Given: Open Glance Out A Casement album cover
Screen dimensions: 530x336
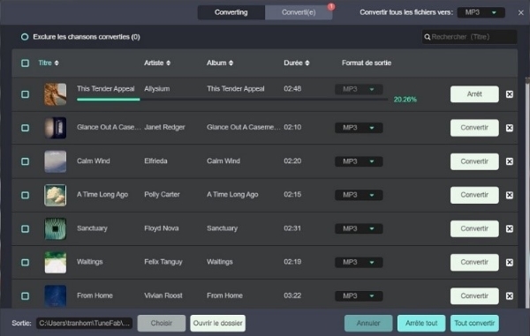Looking at the screenshot, I should pos(56,128).
